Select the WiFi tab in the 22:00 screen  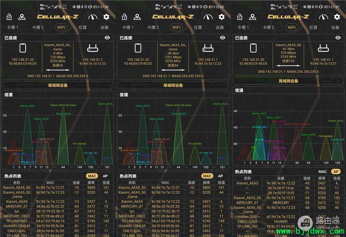tap(176, 27)
